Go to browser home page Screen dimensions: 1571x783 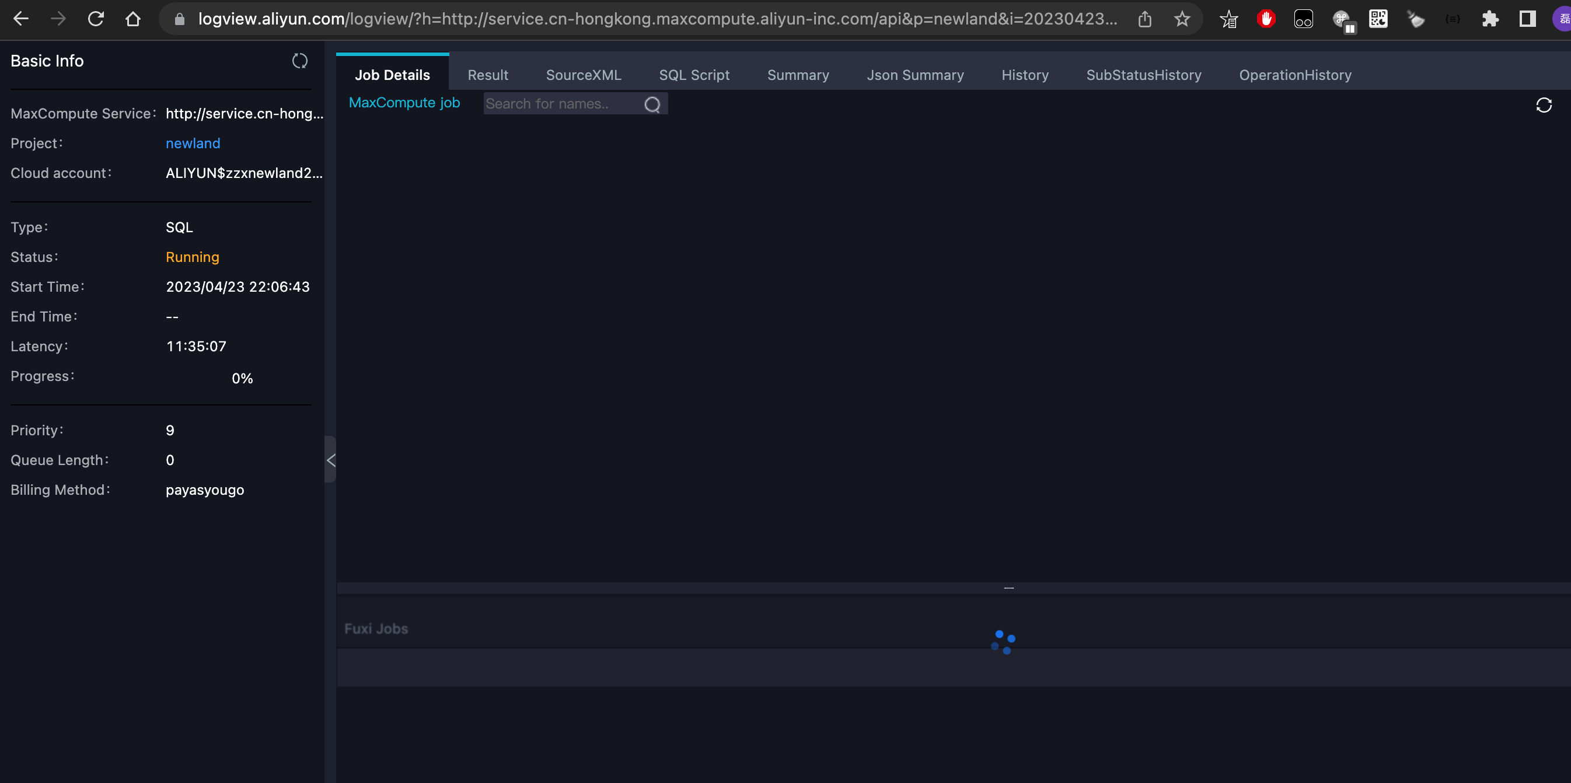[133, 19]
